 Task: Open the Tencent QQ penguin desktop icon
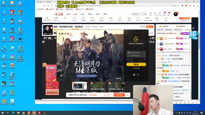pyautogui.click(x=12, y=21)
